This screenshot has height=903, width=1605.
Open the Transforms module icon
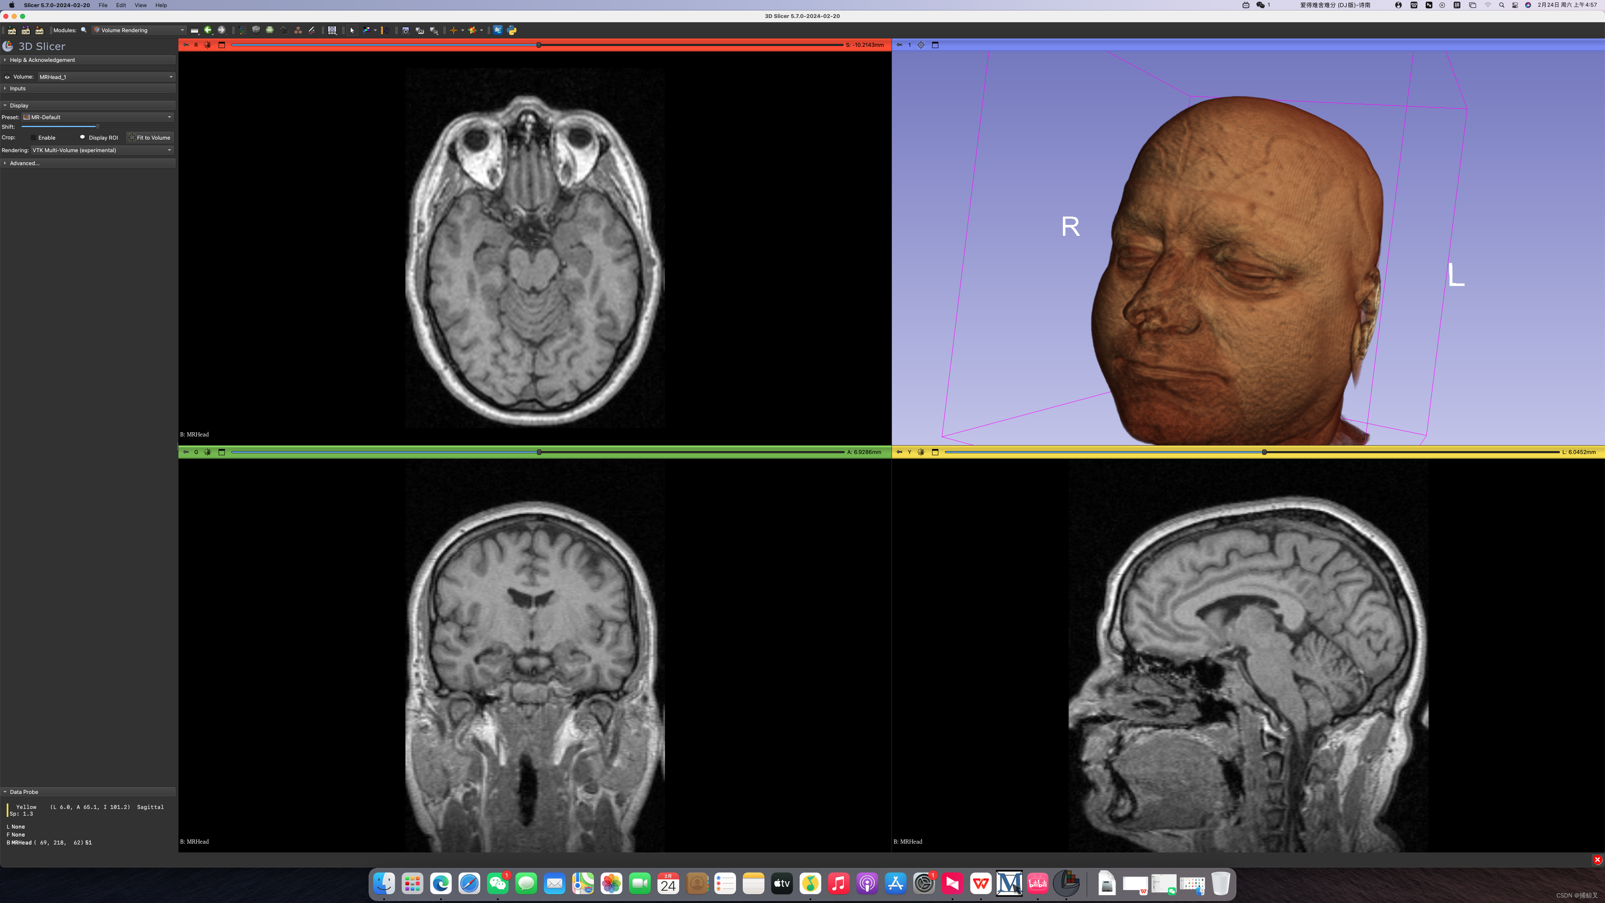(284, 30)
